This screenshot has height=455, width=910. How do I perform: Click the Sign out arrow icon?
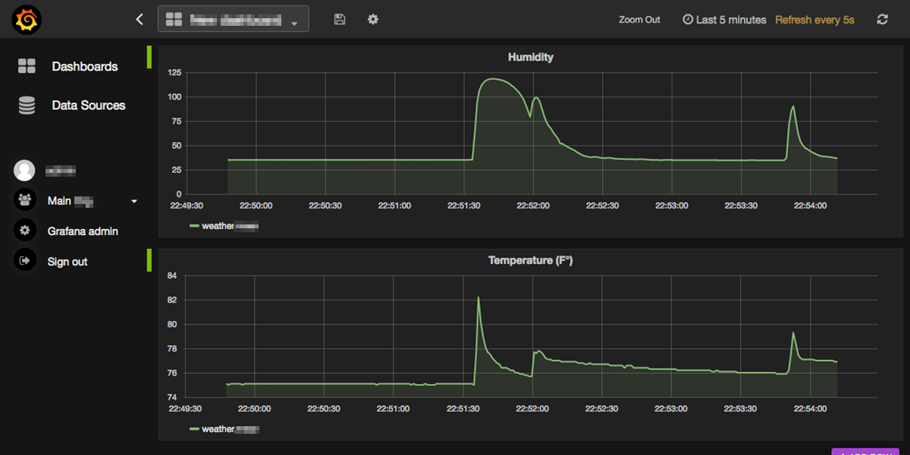click(x=24, y=262)
